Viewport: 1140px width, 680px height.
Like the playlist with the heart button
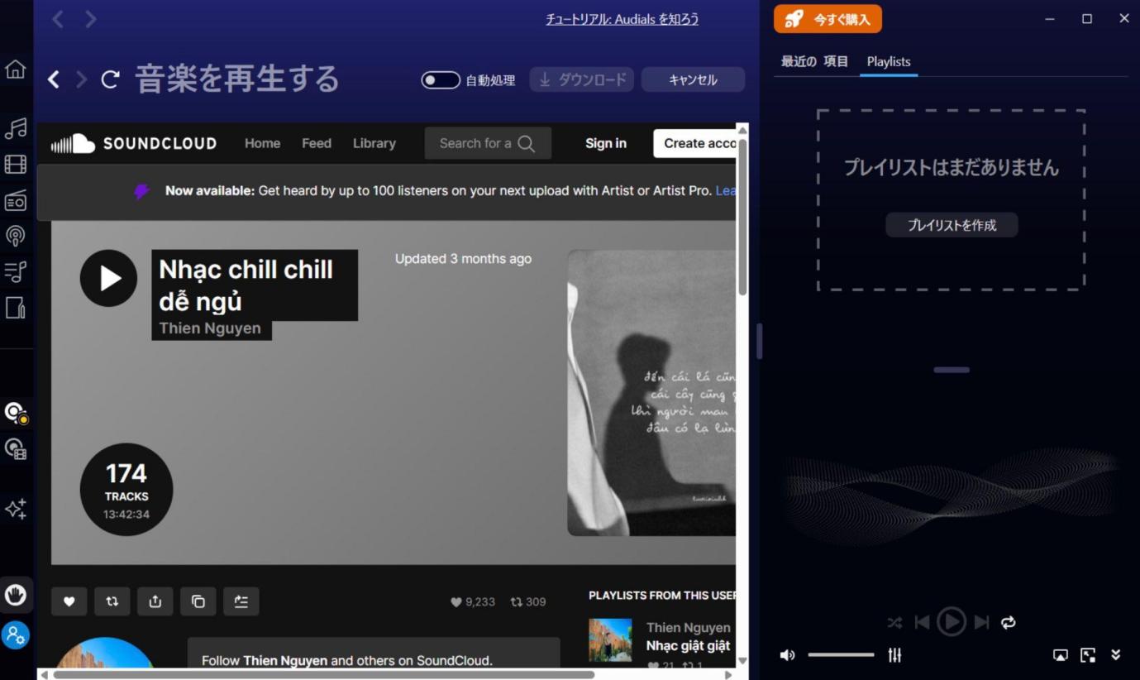[x=69, y=601]
